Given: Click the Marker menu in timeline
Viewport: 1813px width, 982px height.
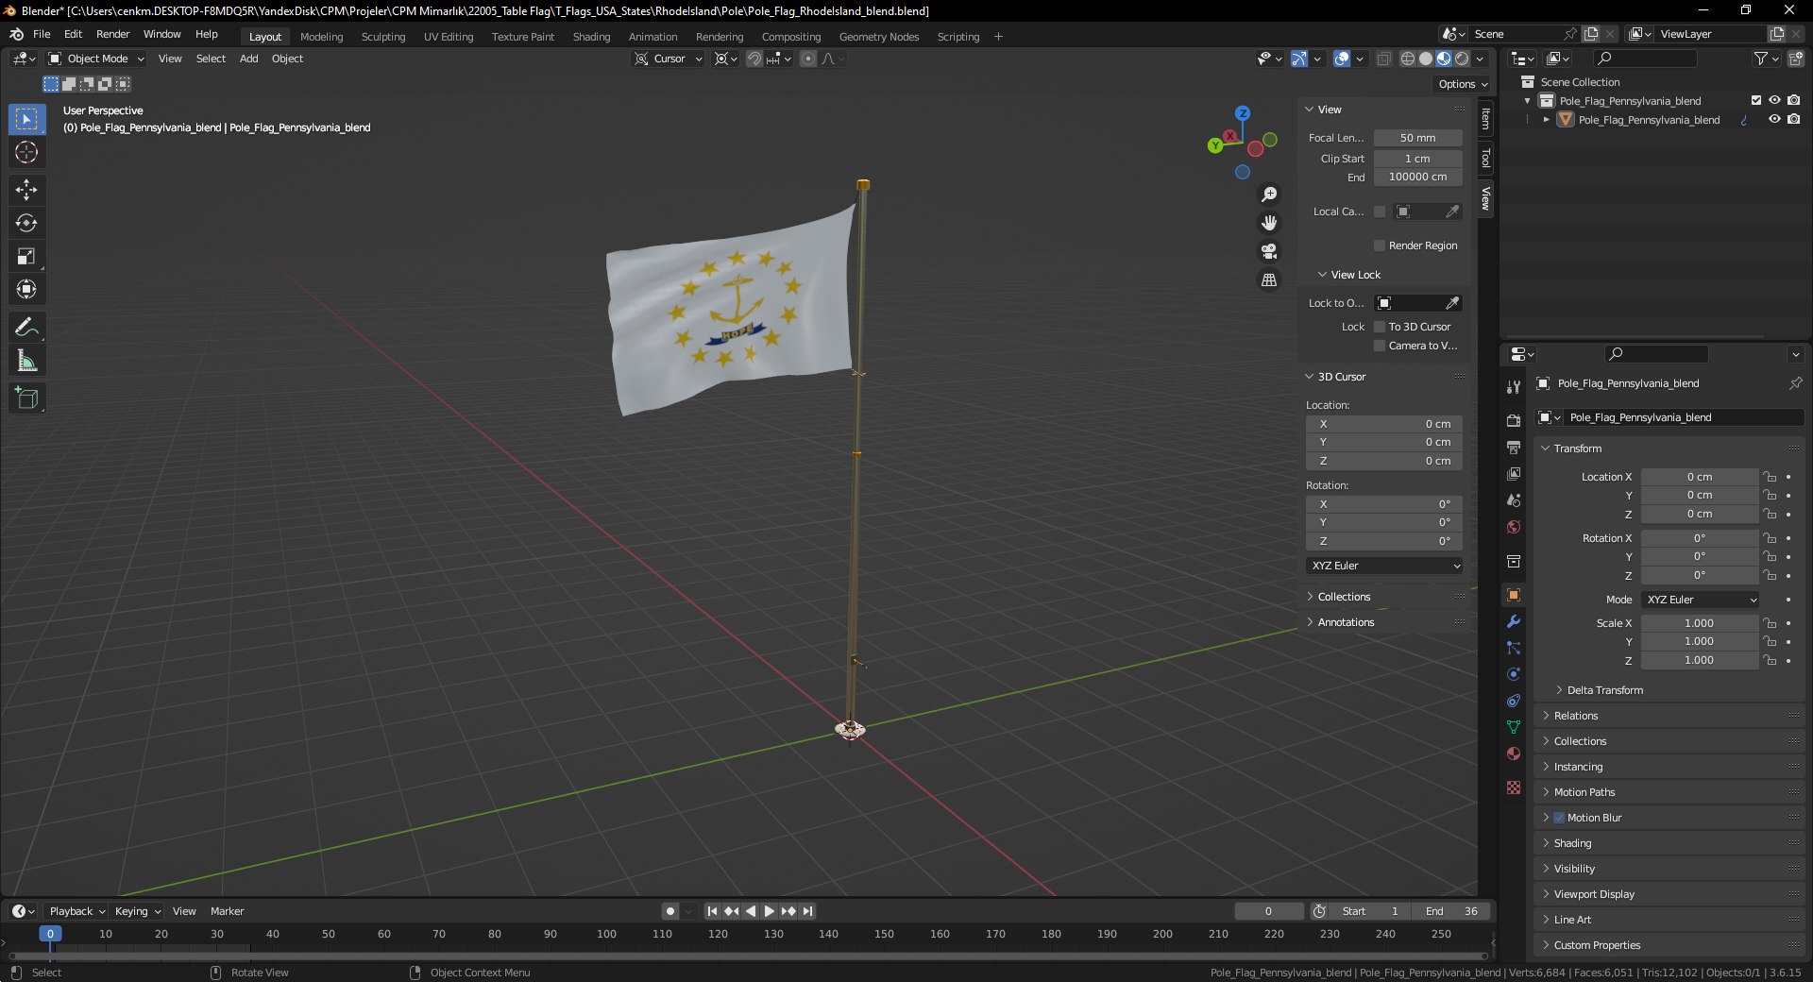Looking at the screenshot, I should [x=227, y=911].
